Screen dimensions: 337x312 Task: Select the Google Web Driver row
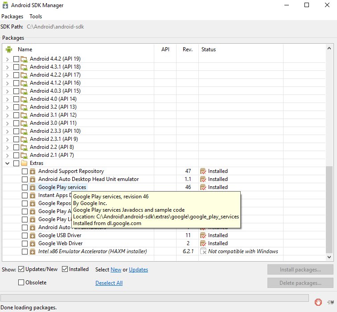tap(164, 243)
